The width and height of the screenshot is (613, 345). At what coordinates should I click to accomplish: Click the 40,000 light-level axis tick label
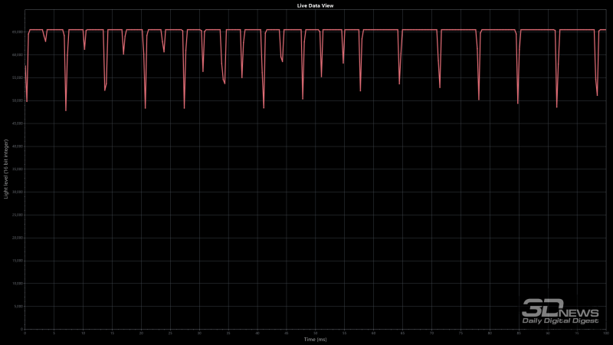(16, 146)
